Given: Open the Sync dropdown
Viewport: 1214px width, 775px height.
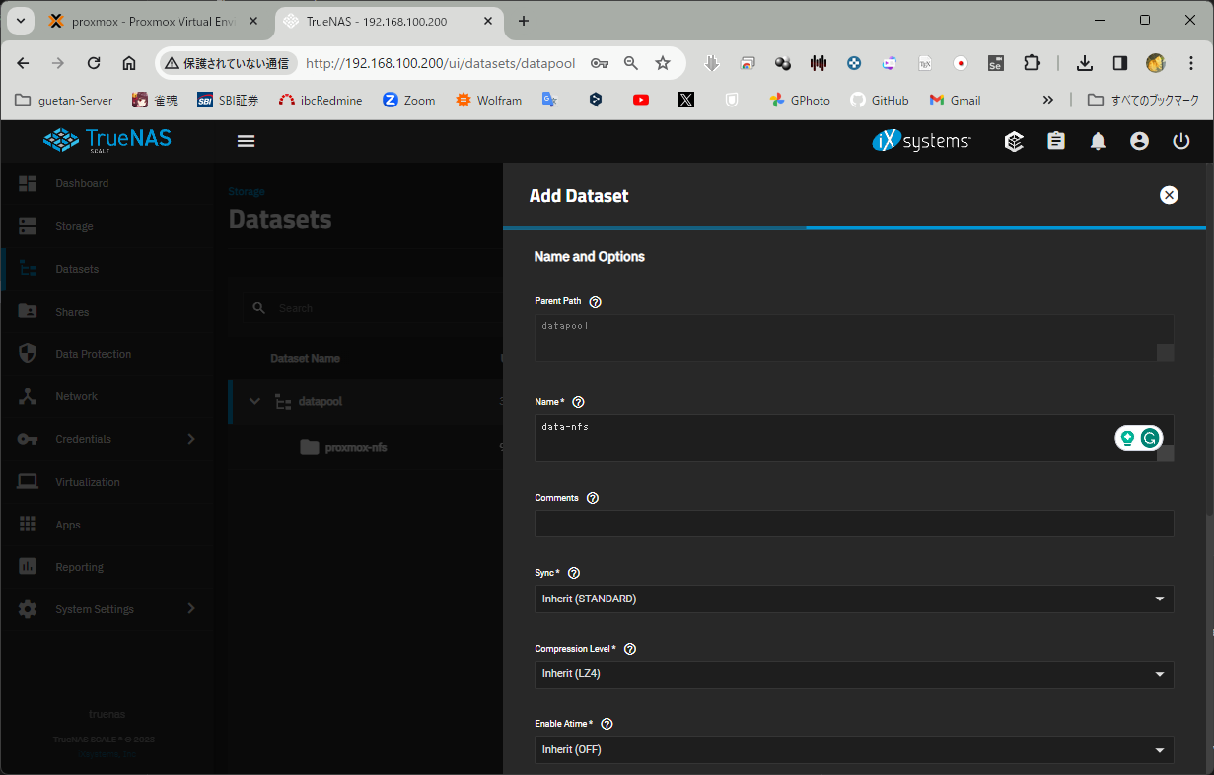Looking at the screenshot, I should (x=853, y=599).
